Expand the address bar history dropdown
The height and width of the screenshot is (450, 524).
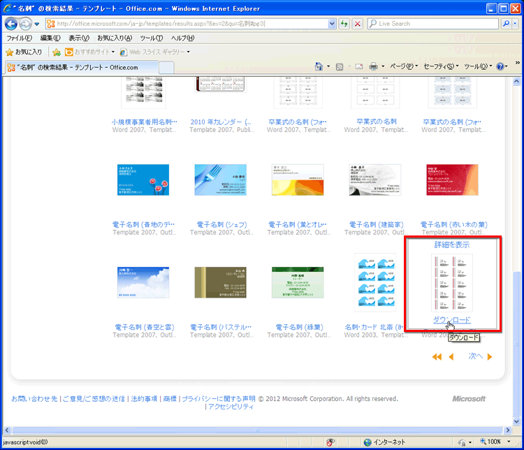(x=332, y=24)
